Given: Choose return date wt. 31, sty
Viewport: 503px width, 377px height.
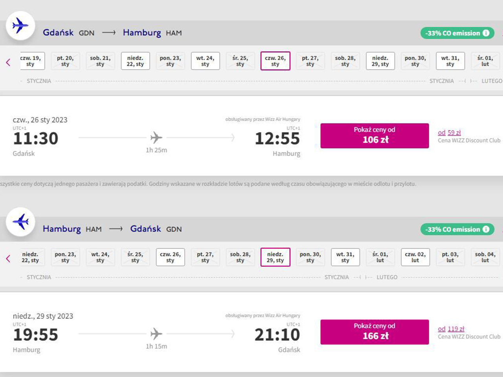Looking at the screenshot, I should point(345,257).
